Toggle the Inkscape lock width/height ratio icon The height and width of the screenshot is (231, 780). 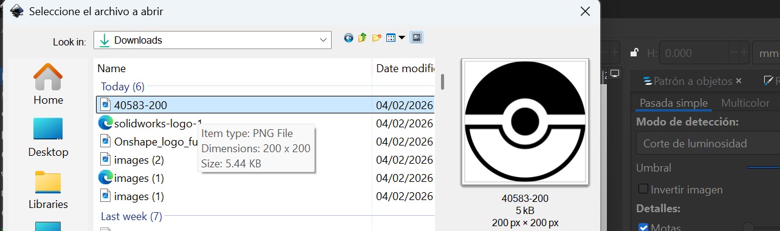coord(634,53)
